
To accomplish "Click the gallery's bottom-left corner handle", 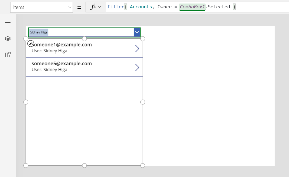I will click(x=26, y=166).
